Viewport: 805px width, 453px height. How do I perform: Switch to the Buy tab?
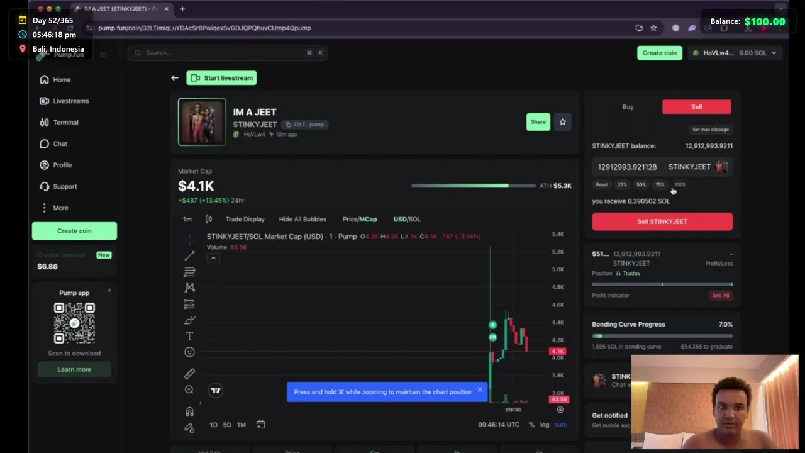(x=628, y=107)
